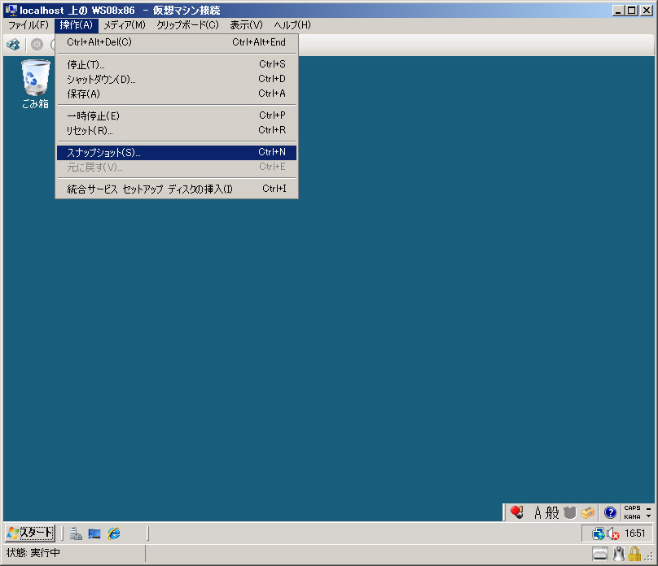Image resolution: width=658 pixels, height=566 pixels.
Task: Launch Internet Explorer quick launch icon
Action: pos(114,533)
